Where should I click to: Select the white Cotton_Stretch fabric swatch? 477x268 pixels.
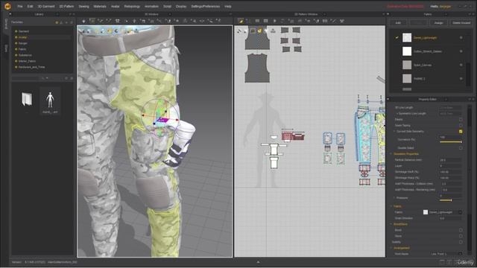407,51
